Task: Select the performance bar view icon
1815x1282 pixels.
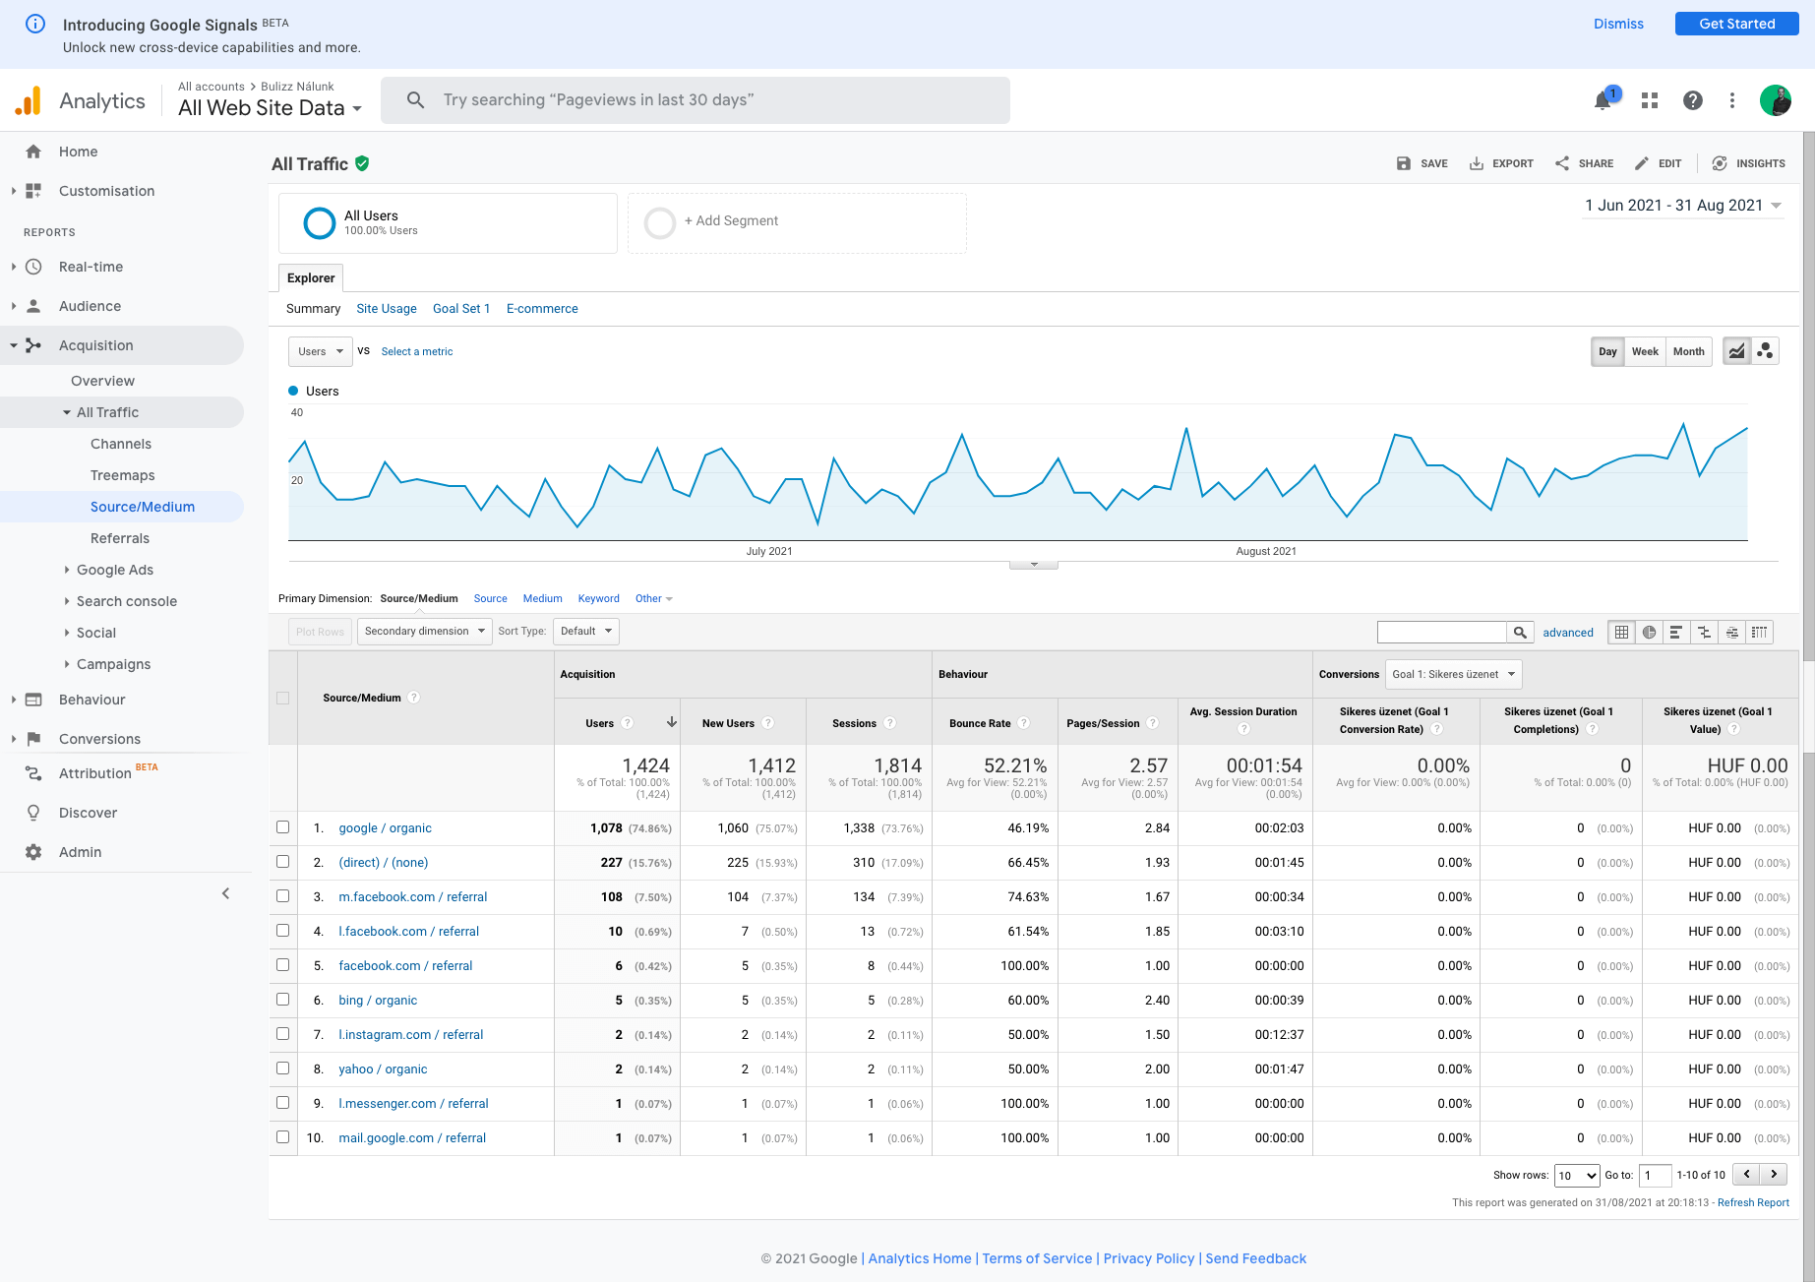Action: point(1676,633)
